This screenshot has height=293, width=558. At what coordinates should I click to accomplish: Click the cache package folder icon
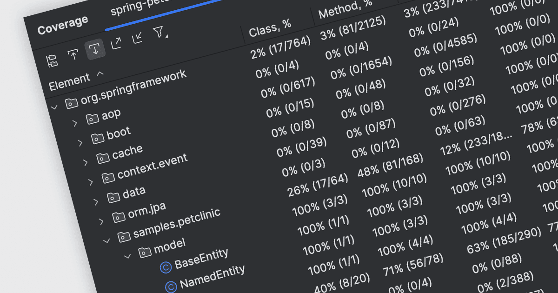(102, 158)
